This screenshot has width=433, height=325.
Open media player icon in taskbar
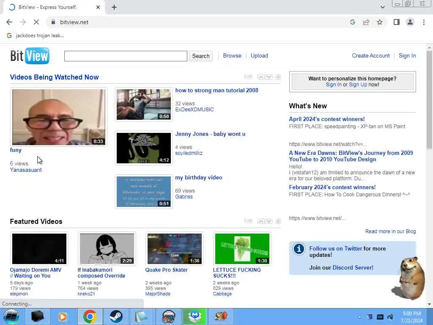pos(63,317)
